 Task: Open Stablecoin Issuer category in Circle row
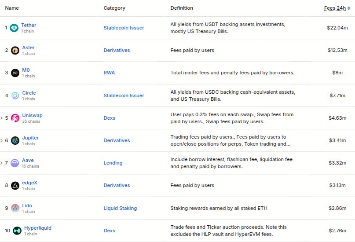(x=124, y=95)
